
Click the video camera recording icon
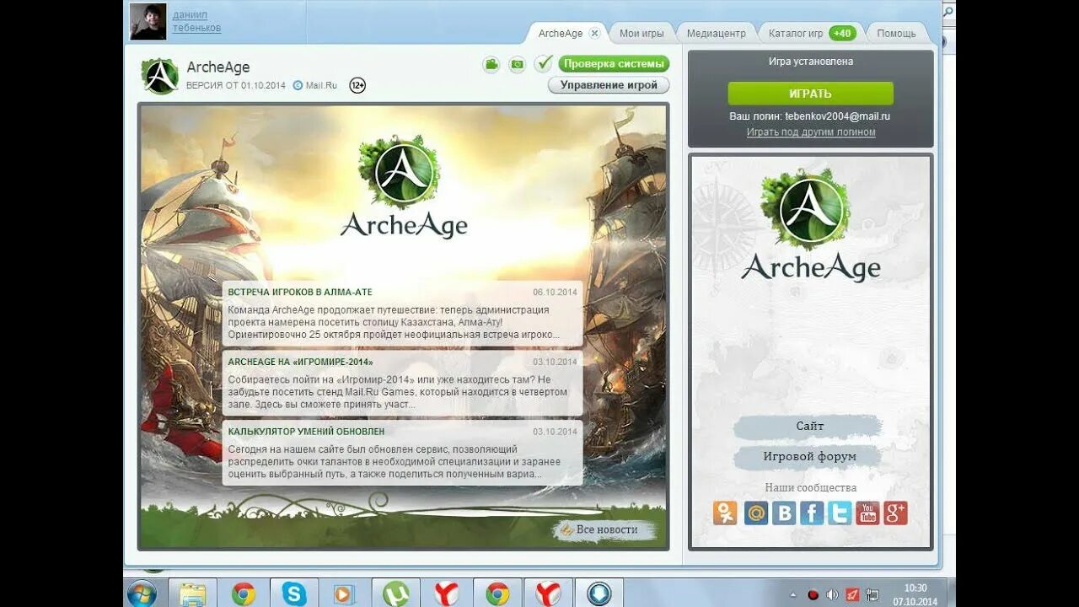point(491,65)
